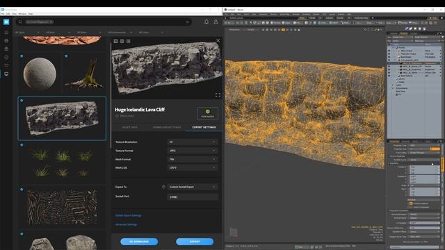Open the Mesh LOD dropdown
Viewport: 445px width, 250px height.
(193, 168)
